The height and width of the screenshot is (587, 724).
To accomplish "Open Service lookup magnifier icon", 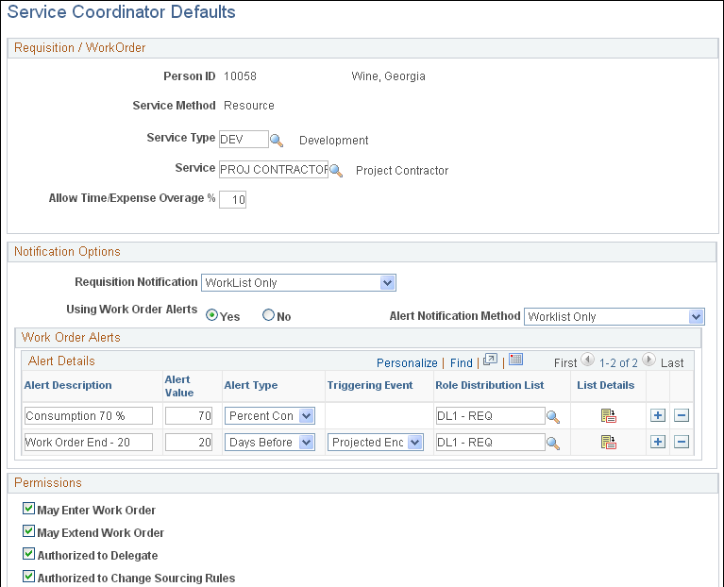I will (x=336, y=171).
